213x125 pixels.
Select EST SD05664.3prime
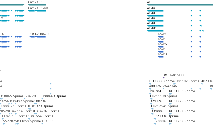[41, 116]
